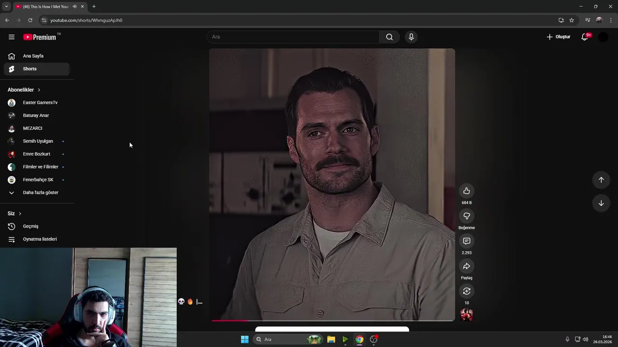This screenshot has width=618, height=347.
Task: Open Chrome three-dot menu
Action: pyautogui.click(x=611, y=20)
